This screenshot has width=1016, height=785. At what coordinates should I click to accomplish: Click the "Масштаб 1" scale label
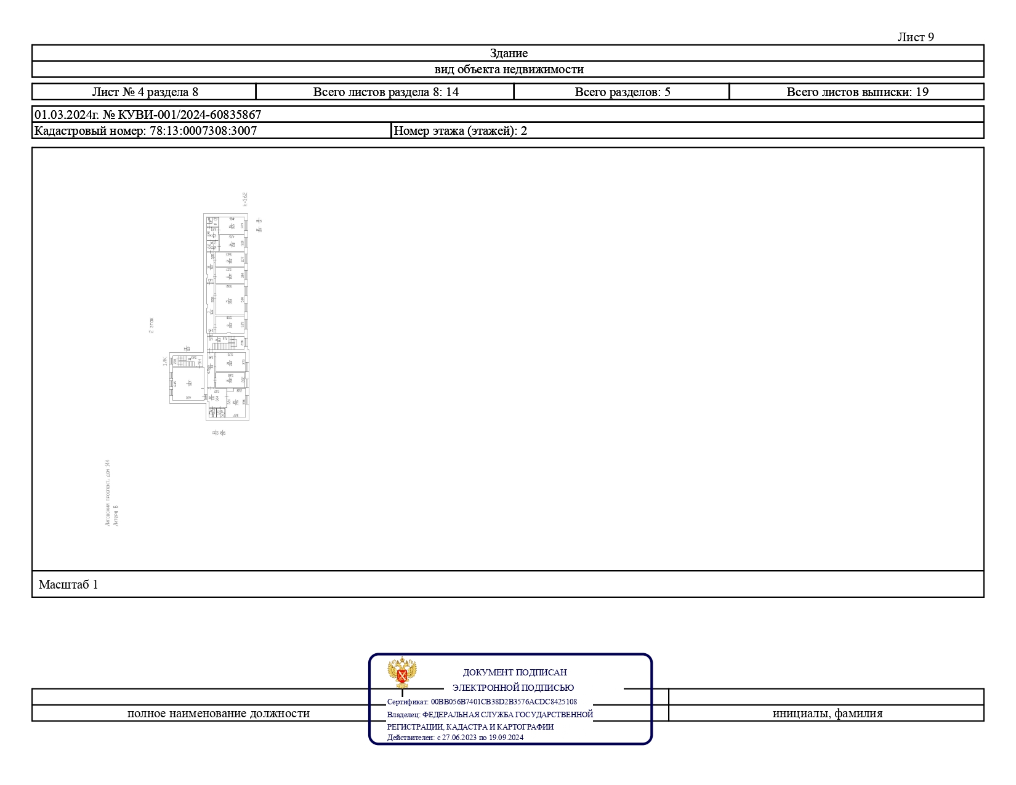pos(68,584)
